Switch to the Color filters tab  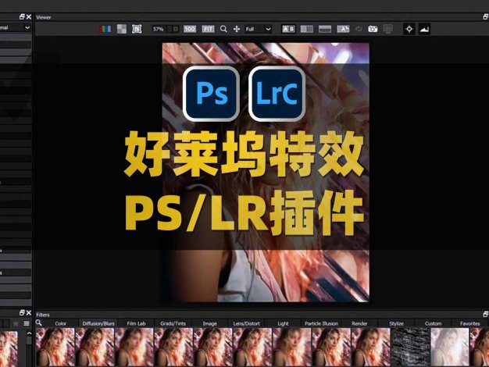click(60, 323)
